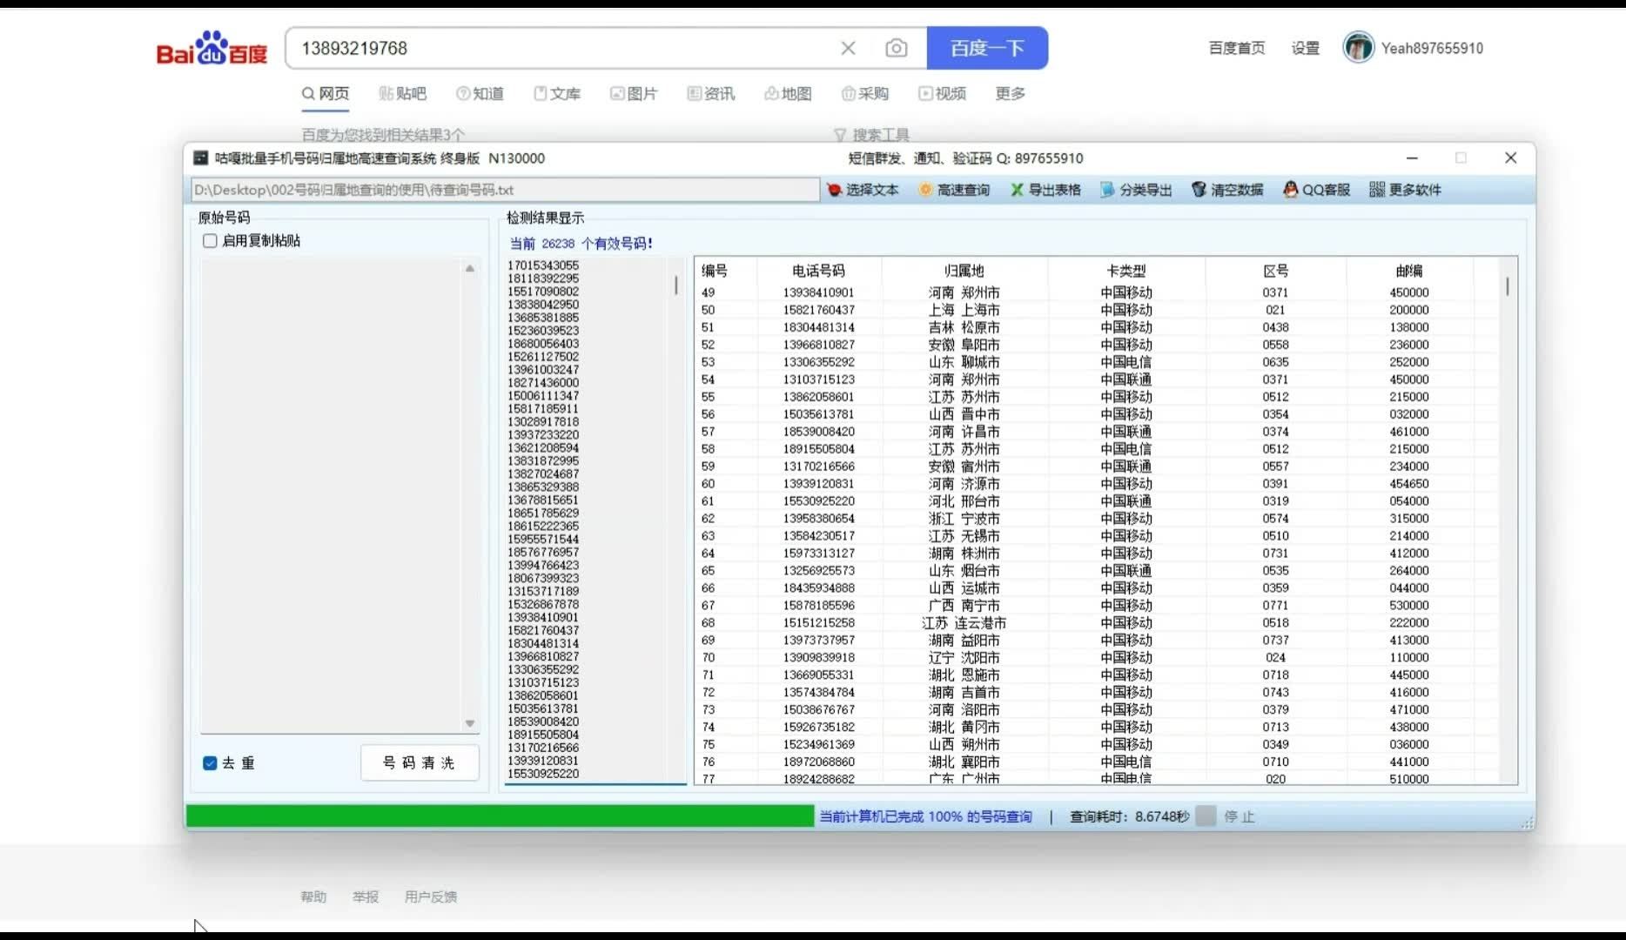Export results via 导出表格
Screen dimensions: 1626x940
1045,190
